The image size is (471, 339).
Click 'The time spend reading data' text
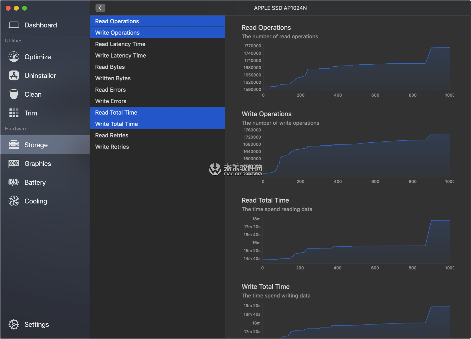click(x=277, y=209)
